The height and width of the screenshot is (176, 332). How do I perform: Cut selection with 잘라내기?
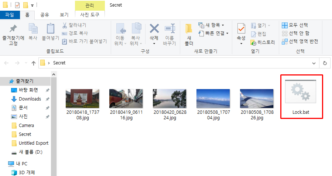tap(75, 25)
